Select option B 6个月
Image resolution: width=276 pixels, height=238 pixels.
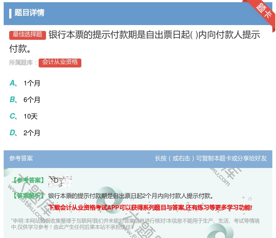coord(25,100)
